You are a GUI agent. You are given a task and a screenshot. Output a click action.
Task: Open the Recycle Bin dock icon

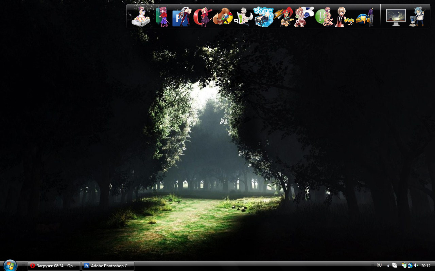pos(417,17)
